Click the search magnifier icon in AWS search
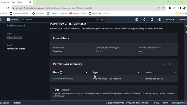Screen dimensions: 187x105 [23, 20]
